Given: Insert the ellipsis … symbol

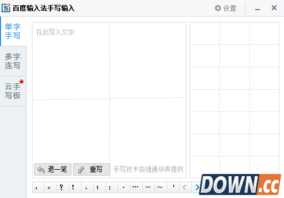Looking at the screenshot, I should (x=136, y=187).
